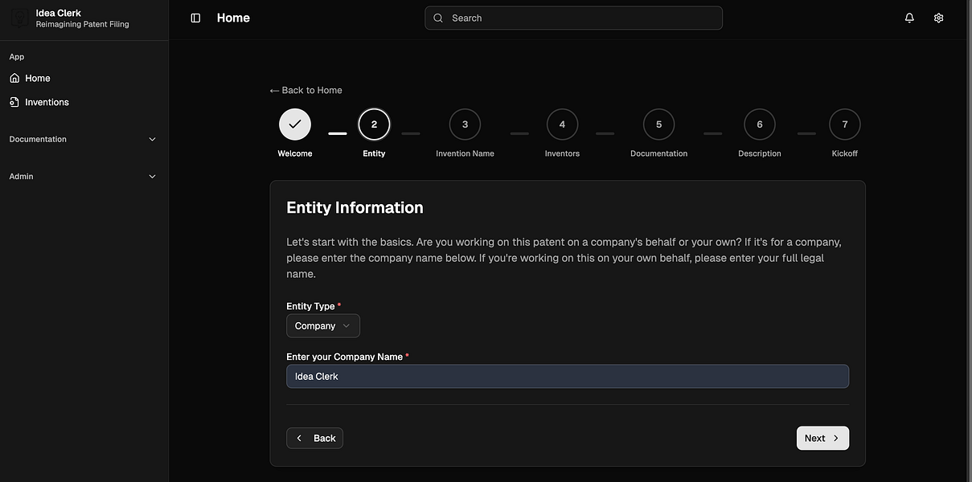The height and width of the screenshot is (482, 972).
Task: Click the Idea Clerk logo icon
Action: coord(20,18)
